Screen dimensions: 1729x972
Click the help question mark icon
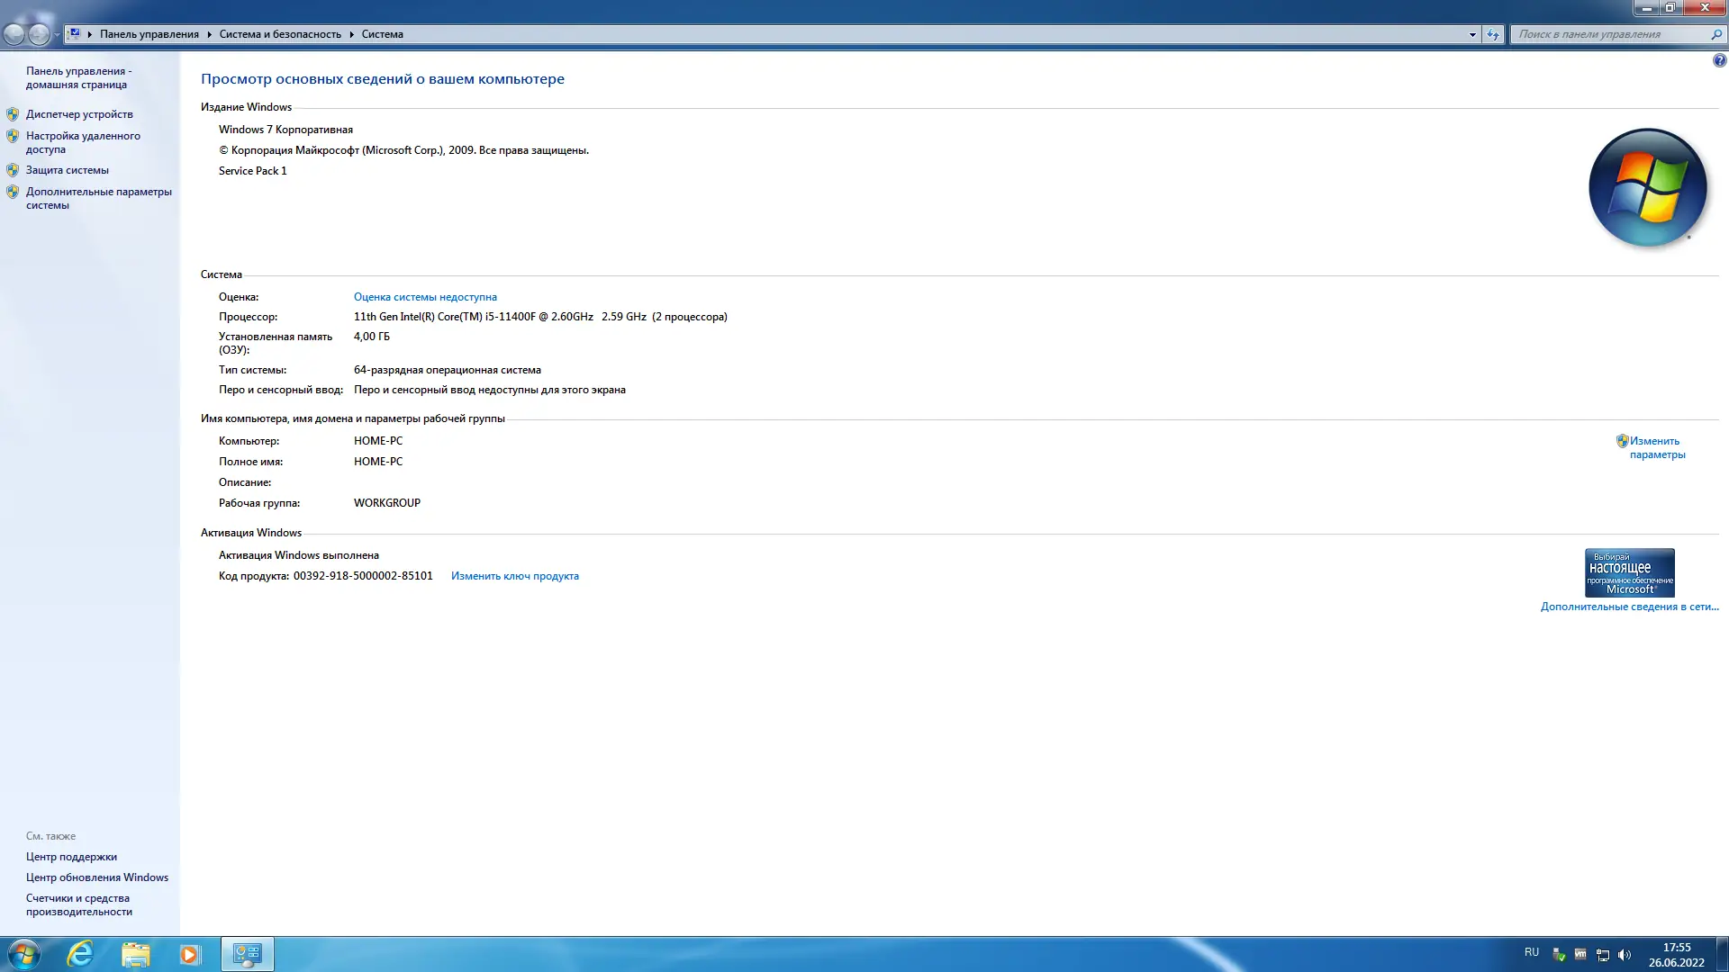tap(1719, 61)
